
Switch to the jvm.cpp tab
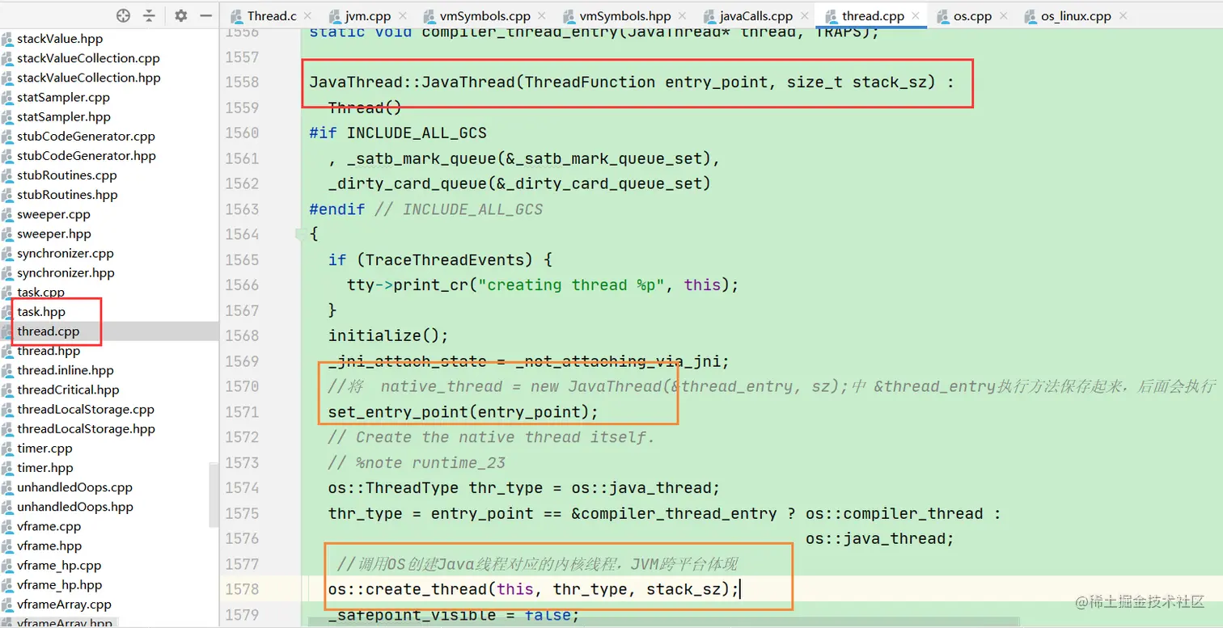[368, 15]
